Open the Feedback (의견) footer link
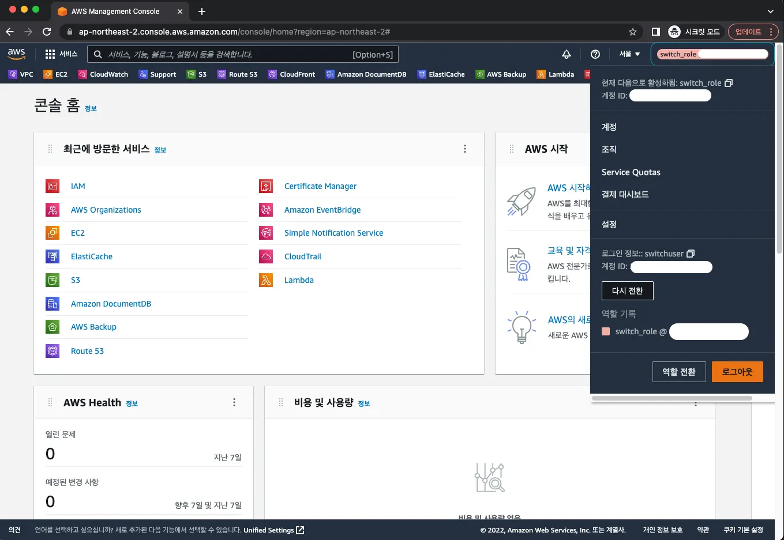The width and height of the screenshot is (784, 540). pos(15,530)
